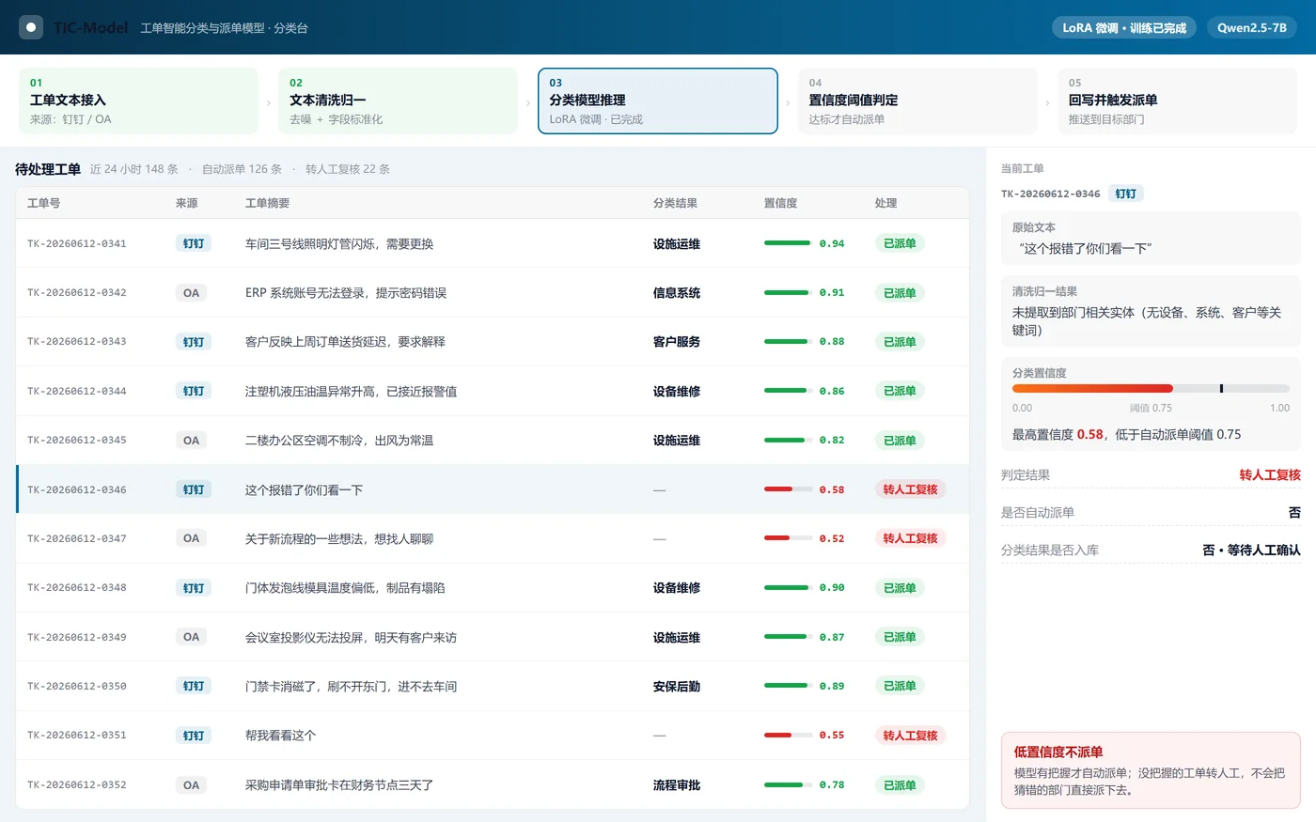Click the TIC-Model logo icon
Viewport: 1316px width, 822px height.
pos(31,27)
